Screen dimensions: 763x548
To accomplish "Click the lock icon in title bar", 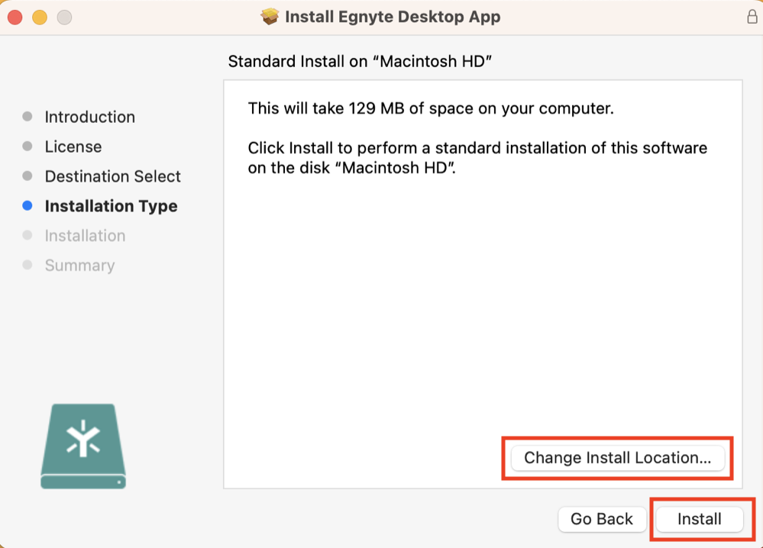I will (x=752, y=17).
